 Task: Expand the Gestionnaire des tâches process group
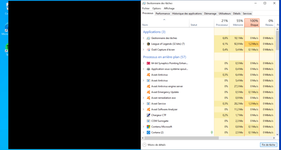[143, 38]
